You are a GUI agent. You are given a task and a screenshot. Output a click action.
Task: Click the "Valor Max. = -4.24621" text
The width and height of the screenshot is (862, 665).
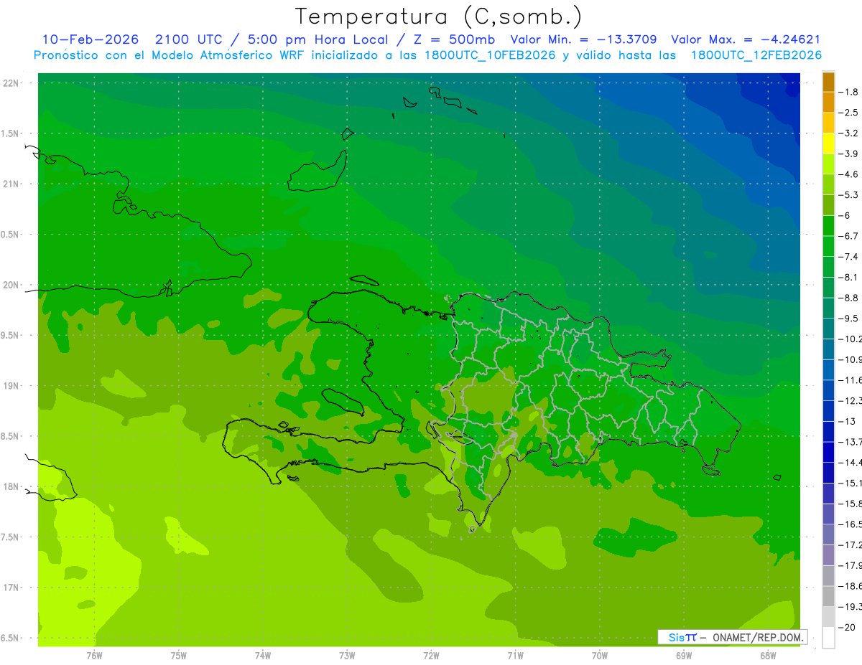pyautogui.click(x=746, y=39)
